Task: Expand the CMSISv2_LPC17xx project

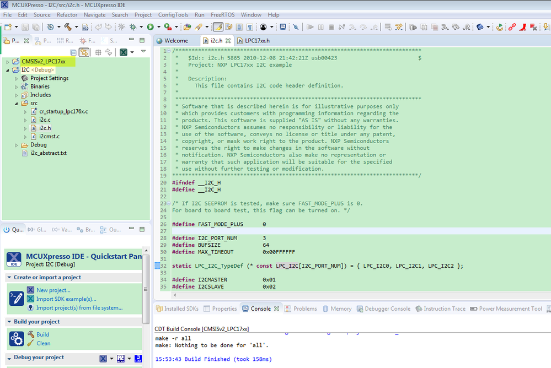Action: (7, 62)
